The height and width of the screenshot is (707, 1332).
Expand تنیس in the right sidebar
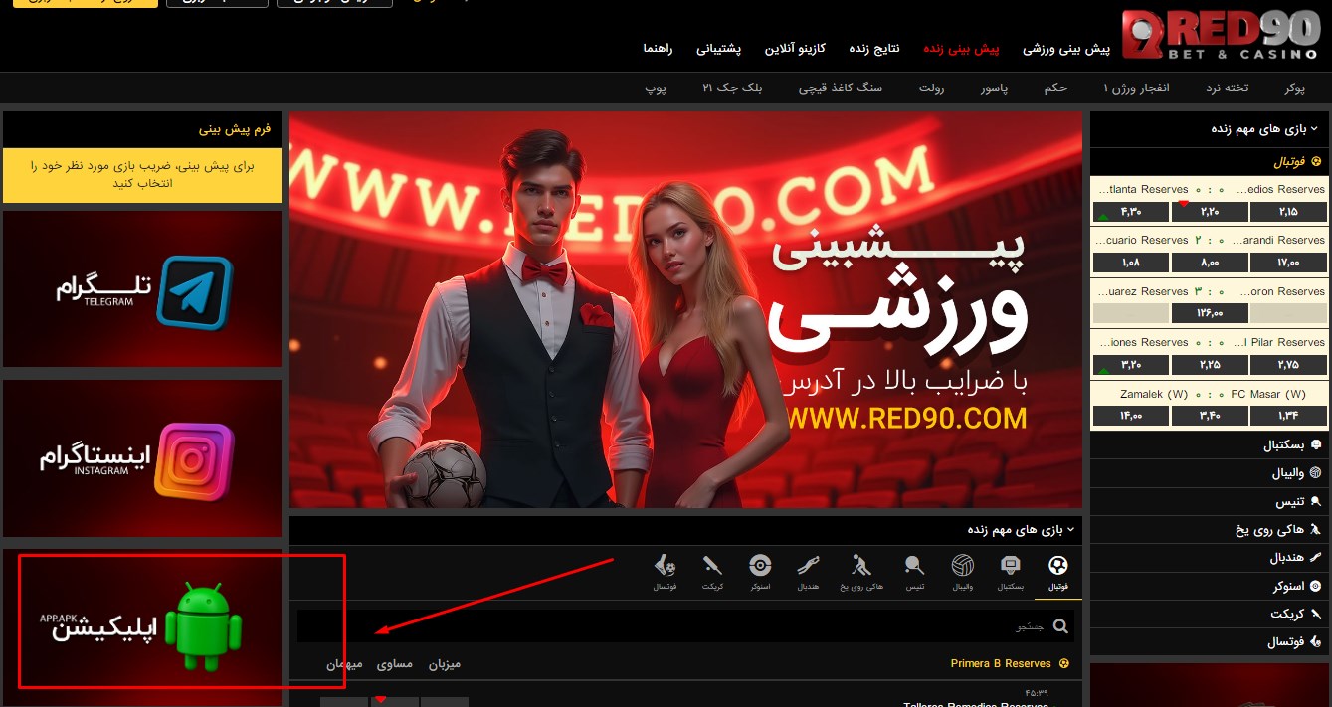pyautogui.click(x=1211, y=502)
